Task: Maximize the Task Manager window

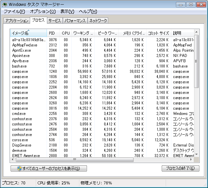Action: (191, 5)
